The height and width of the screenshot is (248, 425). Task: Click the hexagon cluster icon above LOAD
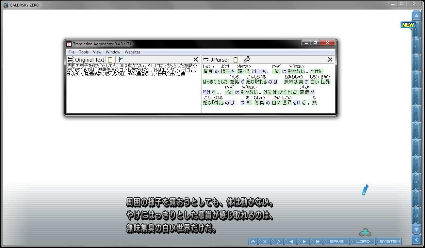(365, 232)
